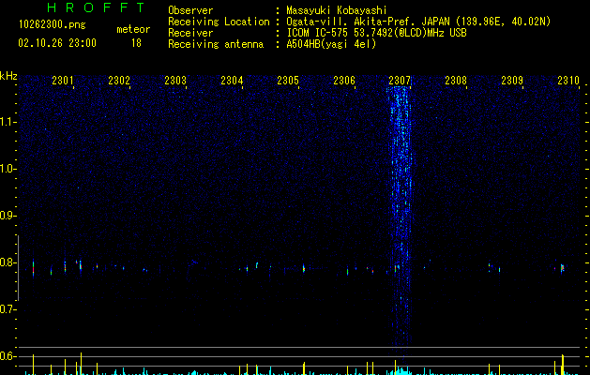Click the 2304 time marker
Screen dimensions: 590x375
232,80
